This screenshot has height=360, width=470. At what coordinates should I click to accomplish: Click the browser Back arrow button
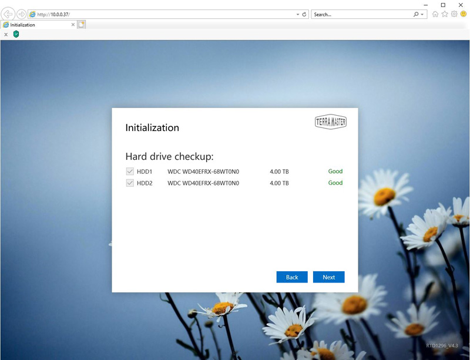point(9,14)
